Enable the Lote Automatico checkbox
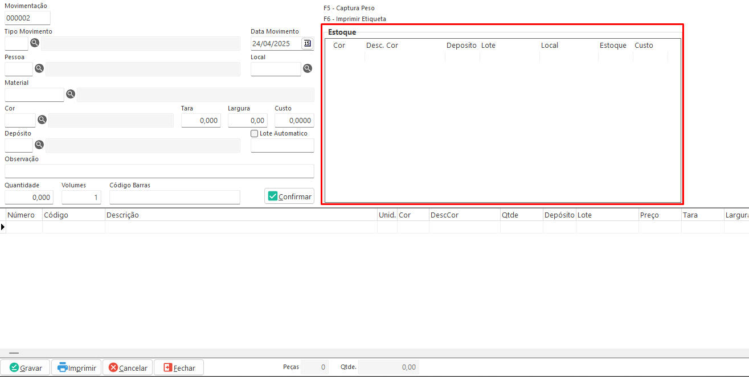 [255, 133]
